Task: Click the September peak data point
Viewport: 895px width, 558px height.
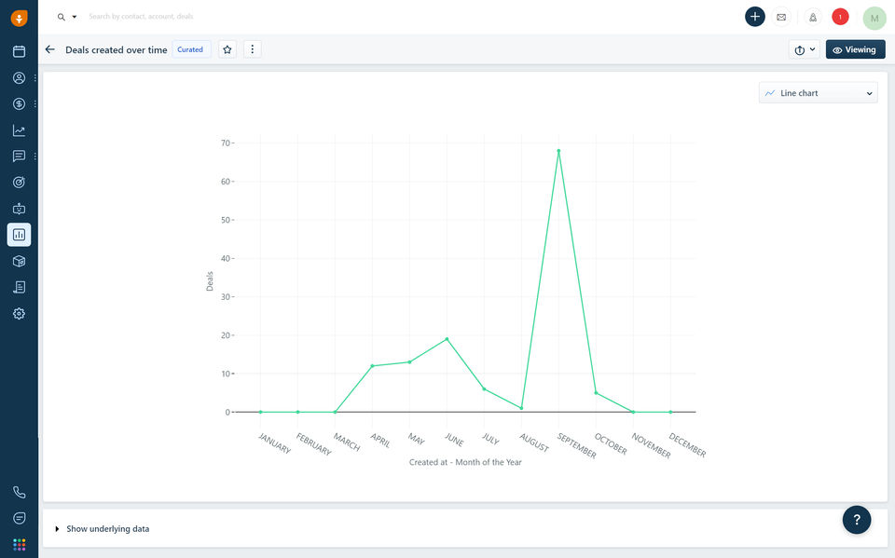Action: pos(558,151)
